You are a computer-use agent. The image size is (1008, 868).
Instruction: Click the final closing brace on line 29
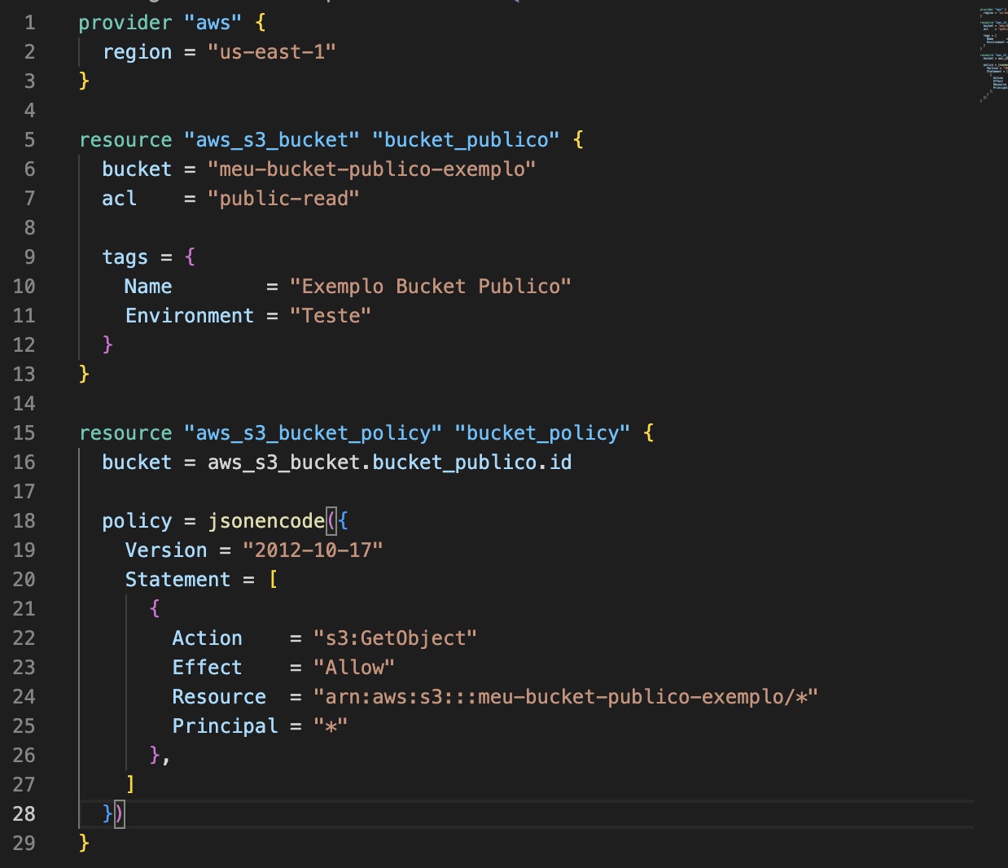(x=84, y=844)
